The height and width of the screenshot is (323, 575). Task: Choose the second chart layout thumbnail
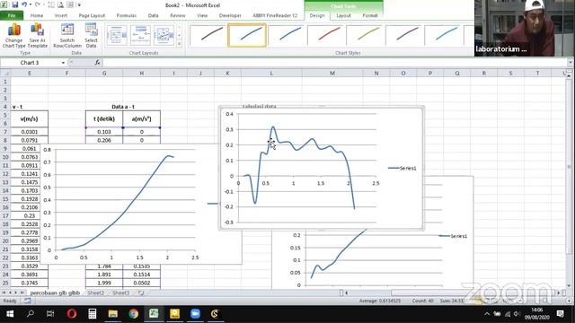pyautogui.click(x=140, y=35)
